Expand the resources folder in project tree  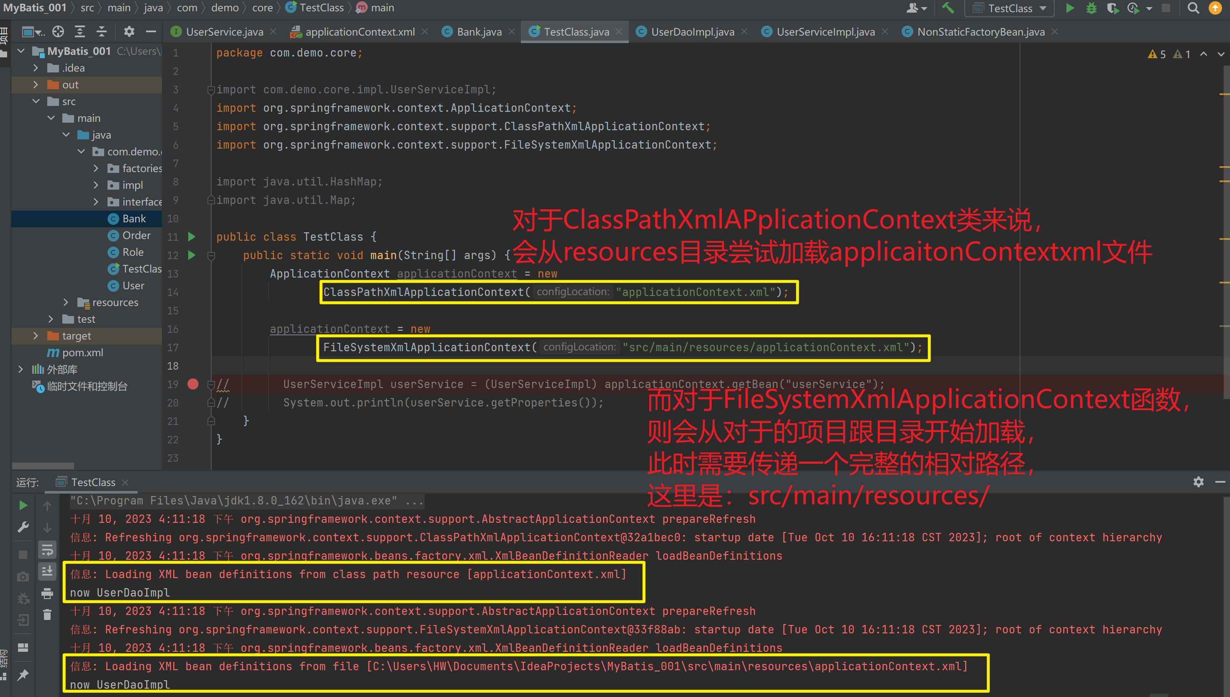pyautogui.click(x=66, y=302)
